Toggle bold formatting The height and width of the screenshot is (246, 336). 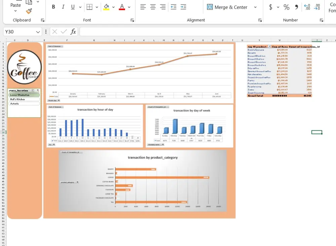(53, 7)
